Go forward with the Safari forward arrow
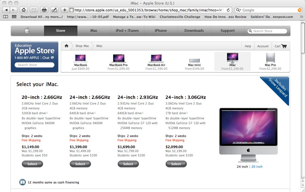The image size is (305, 192). coord(13,10)
